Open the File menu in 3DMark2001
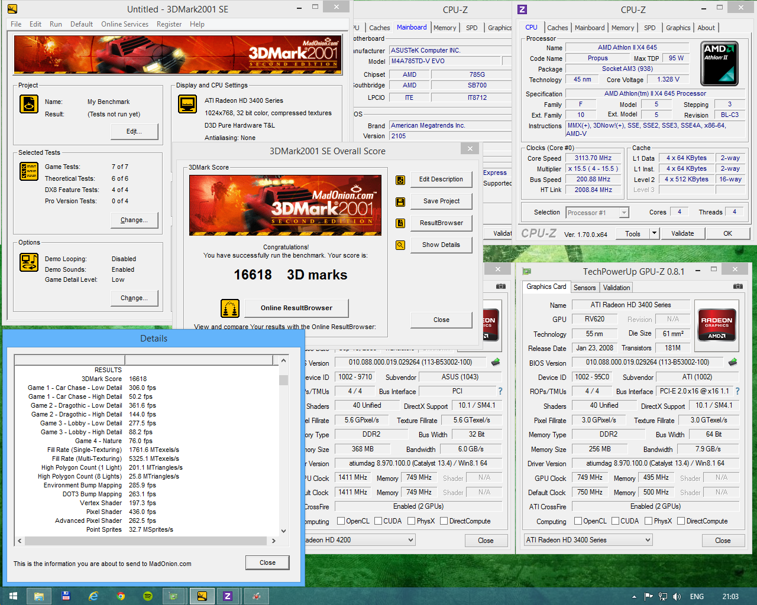This screenshot has height=605, width=757. [16, 24]
